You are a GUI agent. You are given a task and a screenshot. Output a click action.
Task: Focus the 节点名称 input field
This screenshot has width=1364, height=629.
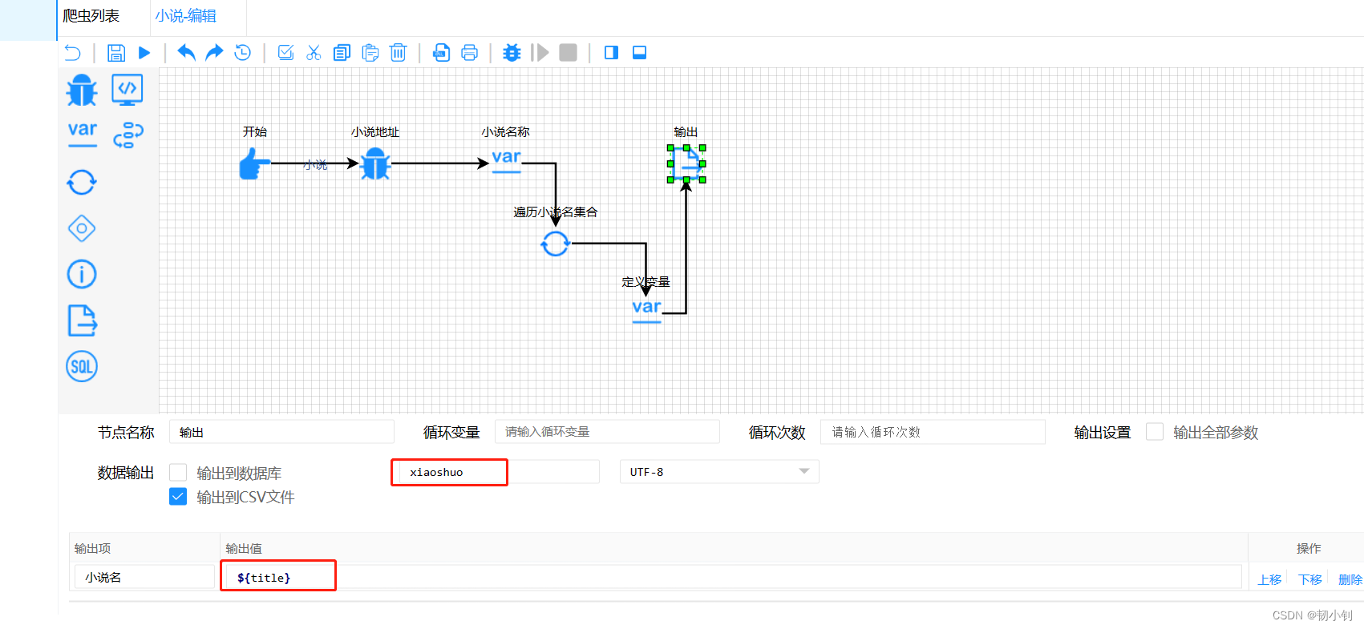point(281,432)
